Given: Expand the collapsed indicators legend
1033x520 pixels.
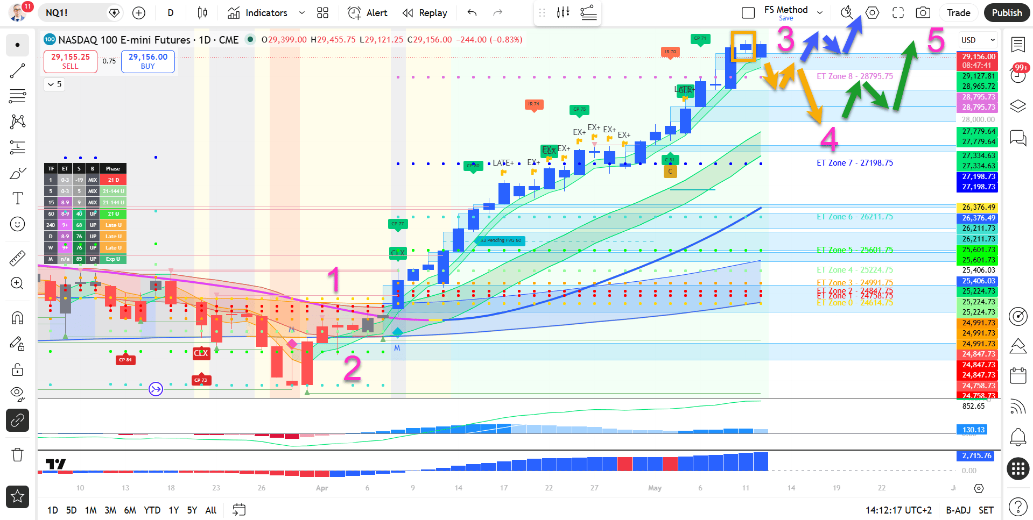Looking at the screenshot, I should tap(54, 84).
